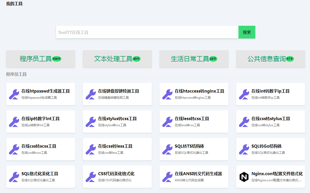Click wrench icon beside CSS代码美化格式化
Viewport: 310px width, 193px height.
(x=90, y=177)
